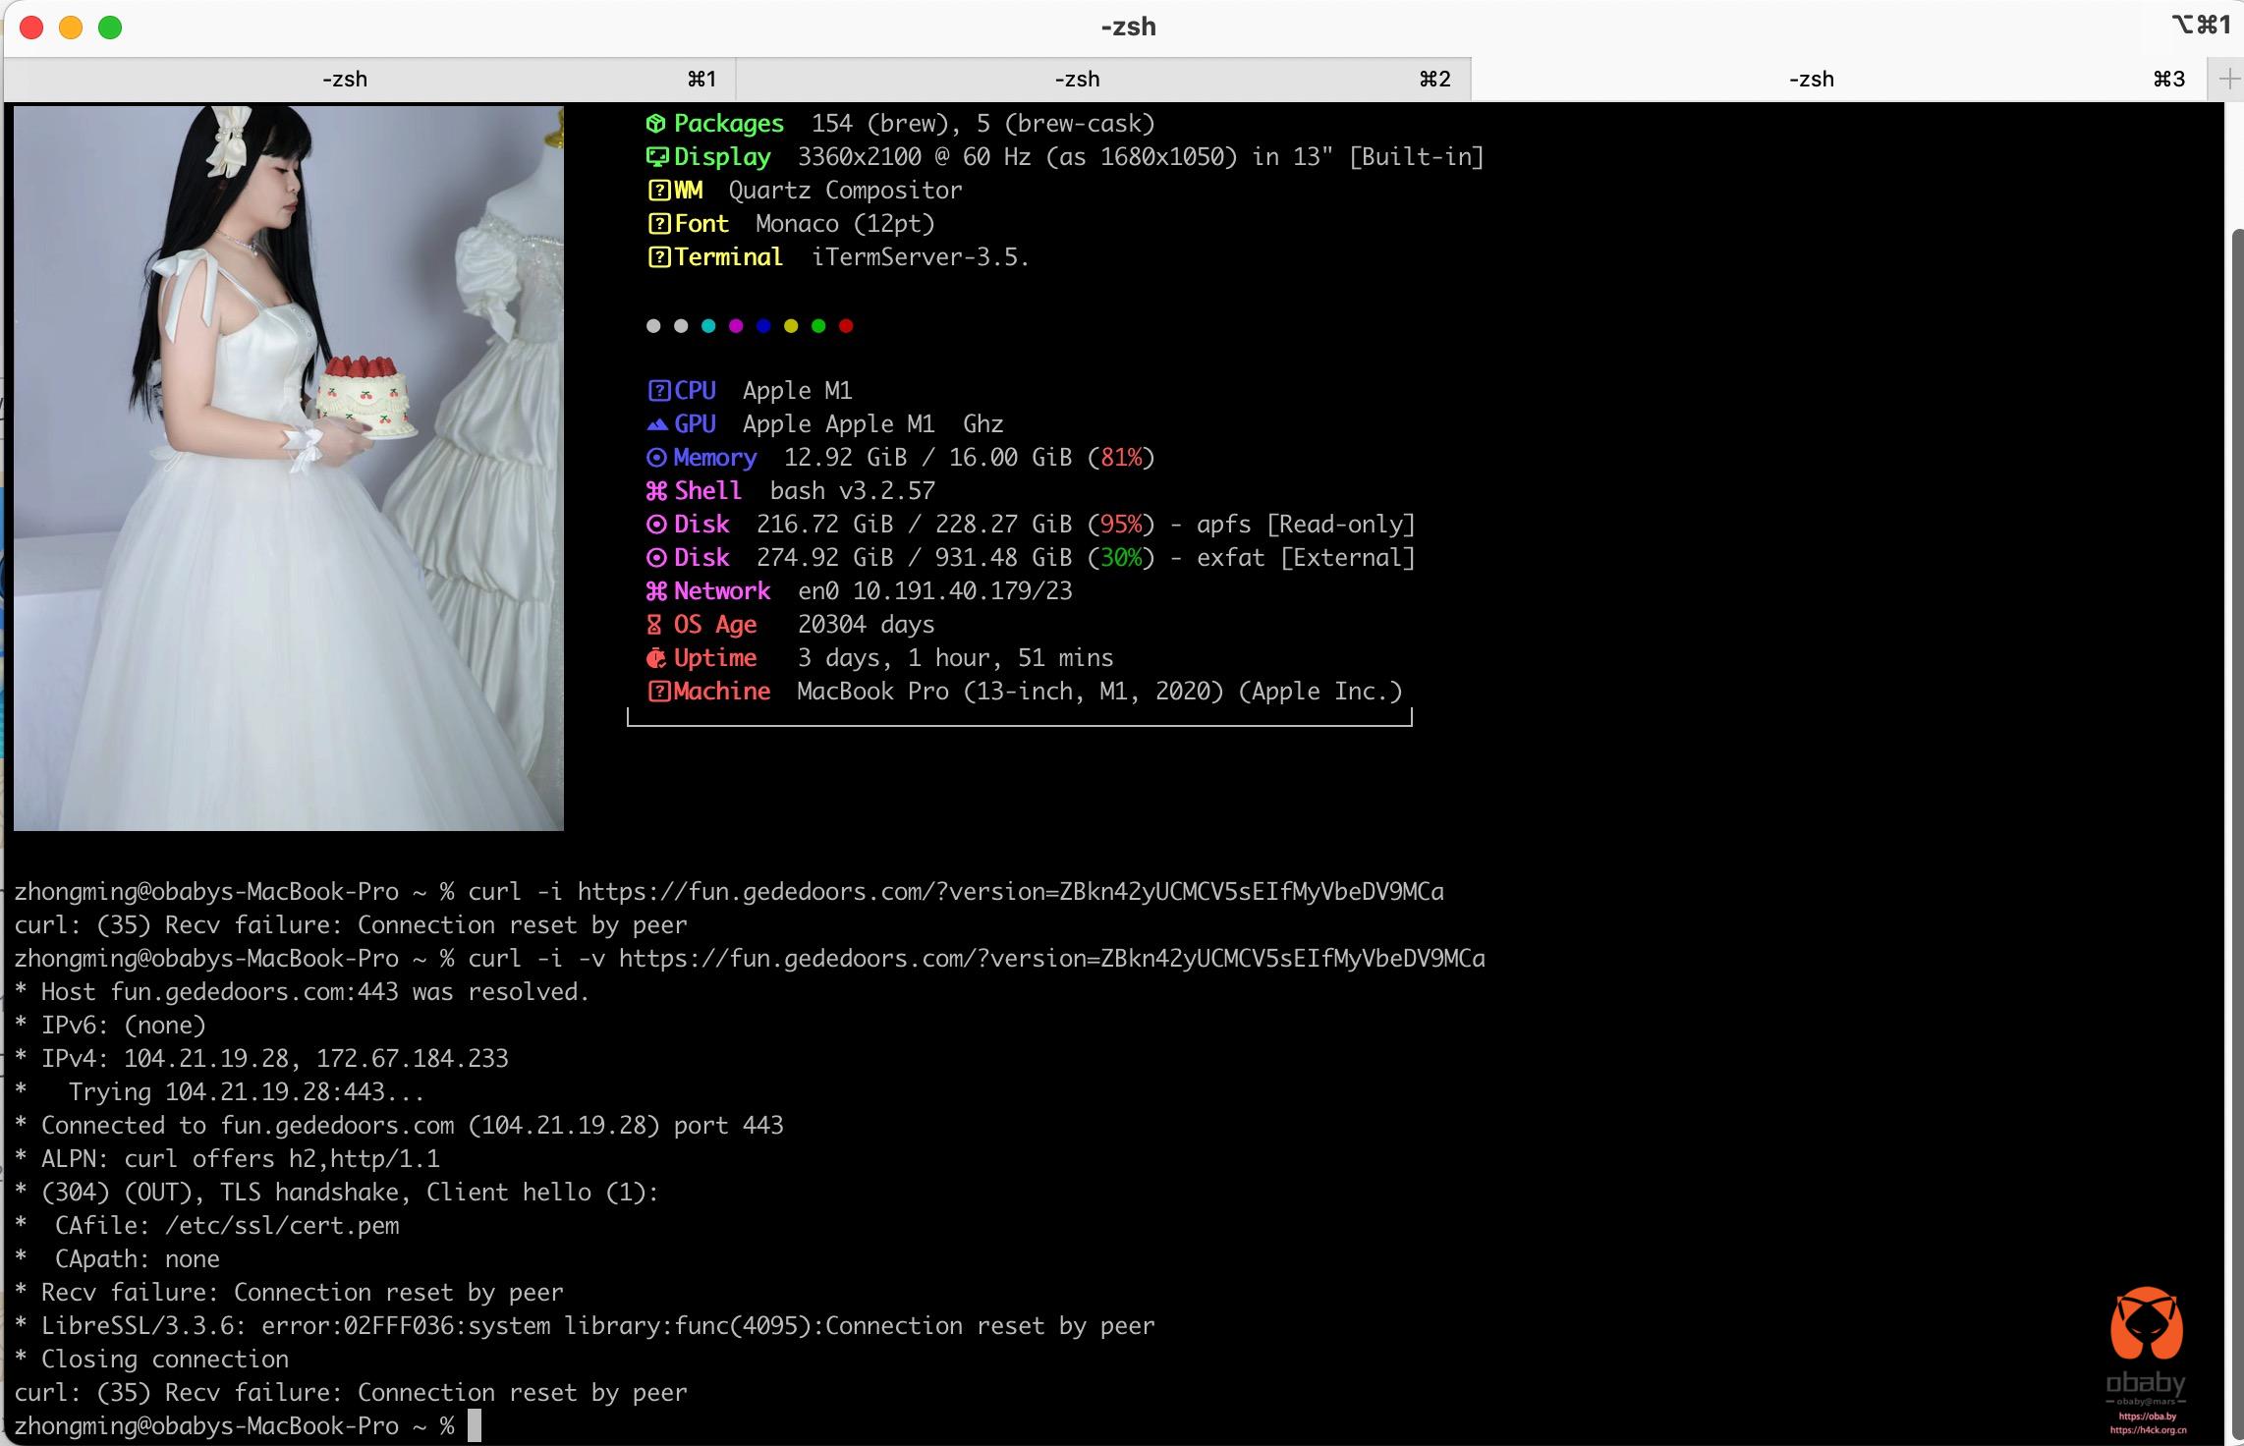Click the orange cat badge logo

coord(2146,1323)
